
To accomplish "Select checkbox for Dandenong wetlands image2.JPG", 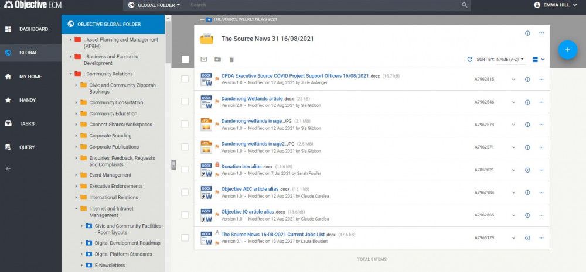I will coord(185,147).
